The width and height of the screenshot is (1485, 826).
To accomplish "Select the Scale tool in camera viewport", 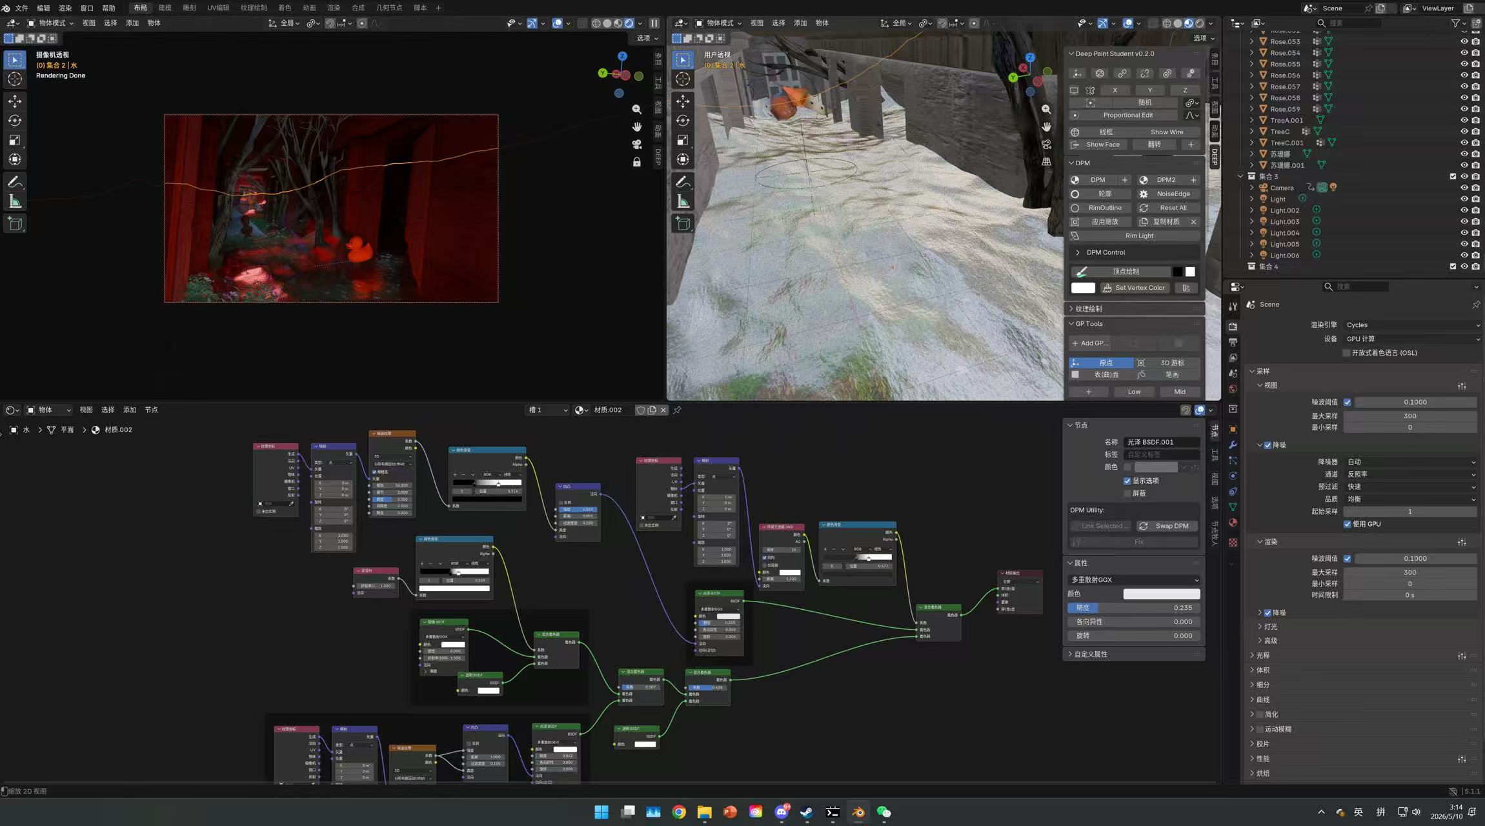I will coord(15,140).
